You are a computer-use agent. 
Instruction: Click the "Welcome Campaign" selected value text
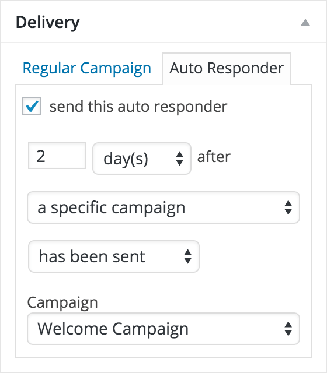[113, 329]
